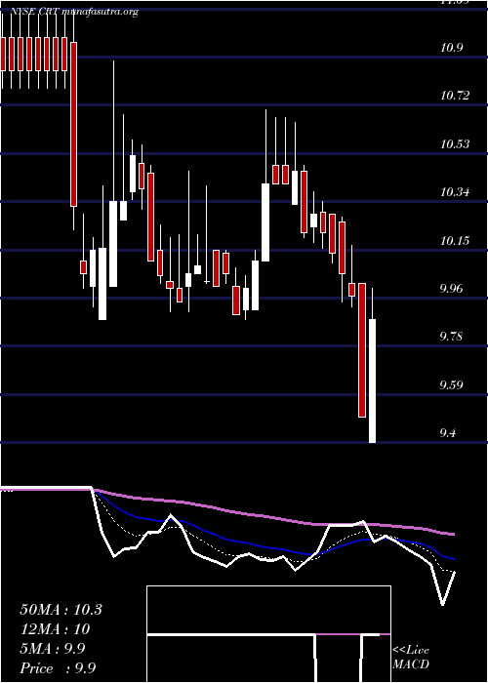Click the long red candle falling to 9.5

coord(362,350)
